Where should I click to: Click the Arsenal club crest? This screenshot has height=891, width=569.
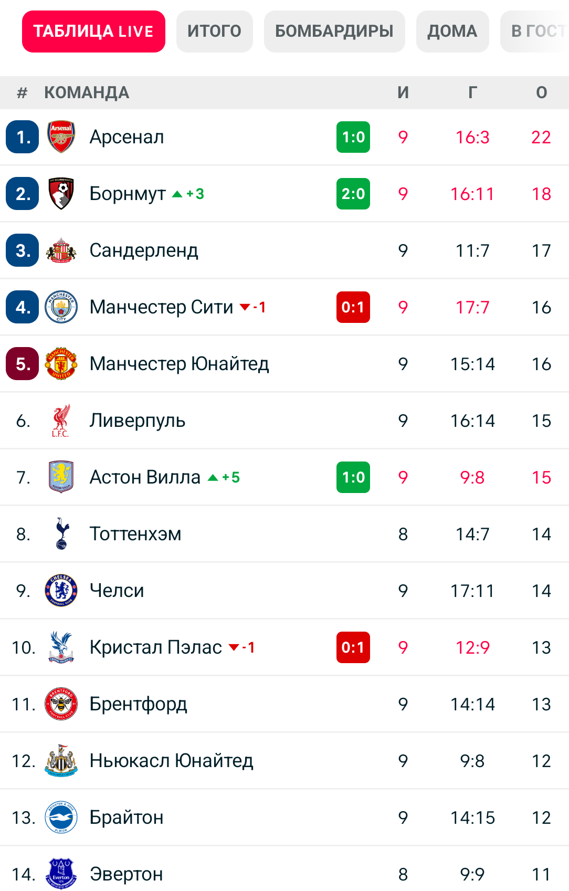coord(61,137)
